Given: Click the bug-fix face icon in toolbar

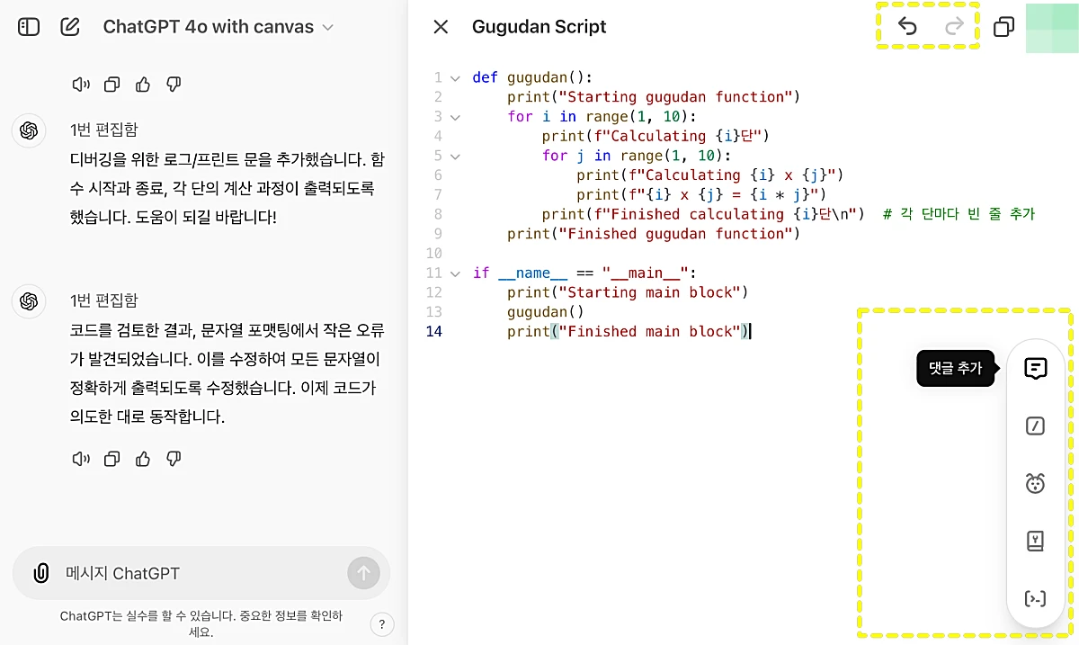Looking at the screenshot, I should [1036, 483].
